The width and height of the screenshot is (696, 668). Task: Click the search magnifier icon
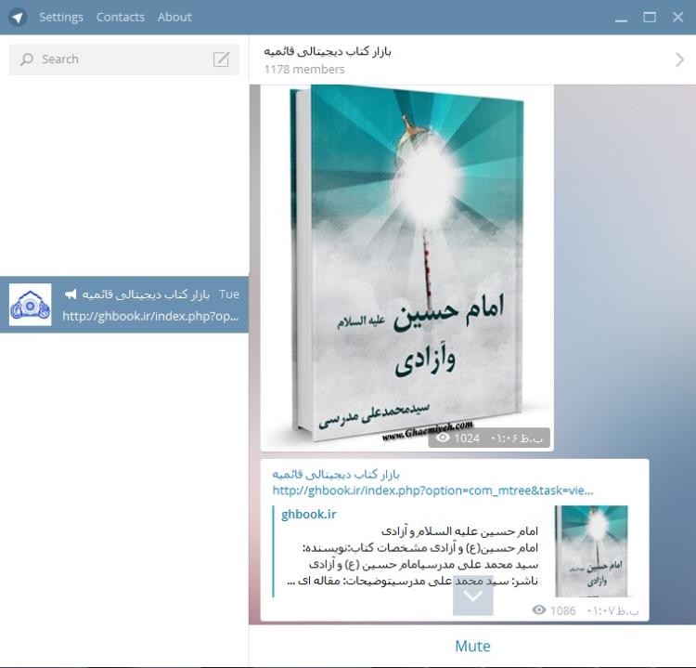[27, 59]
